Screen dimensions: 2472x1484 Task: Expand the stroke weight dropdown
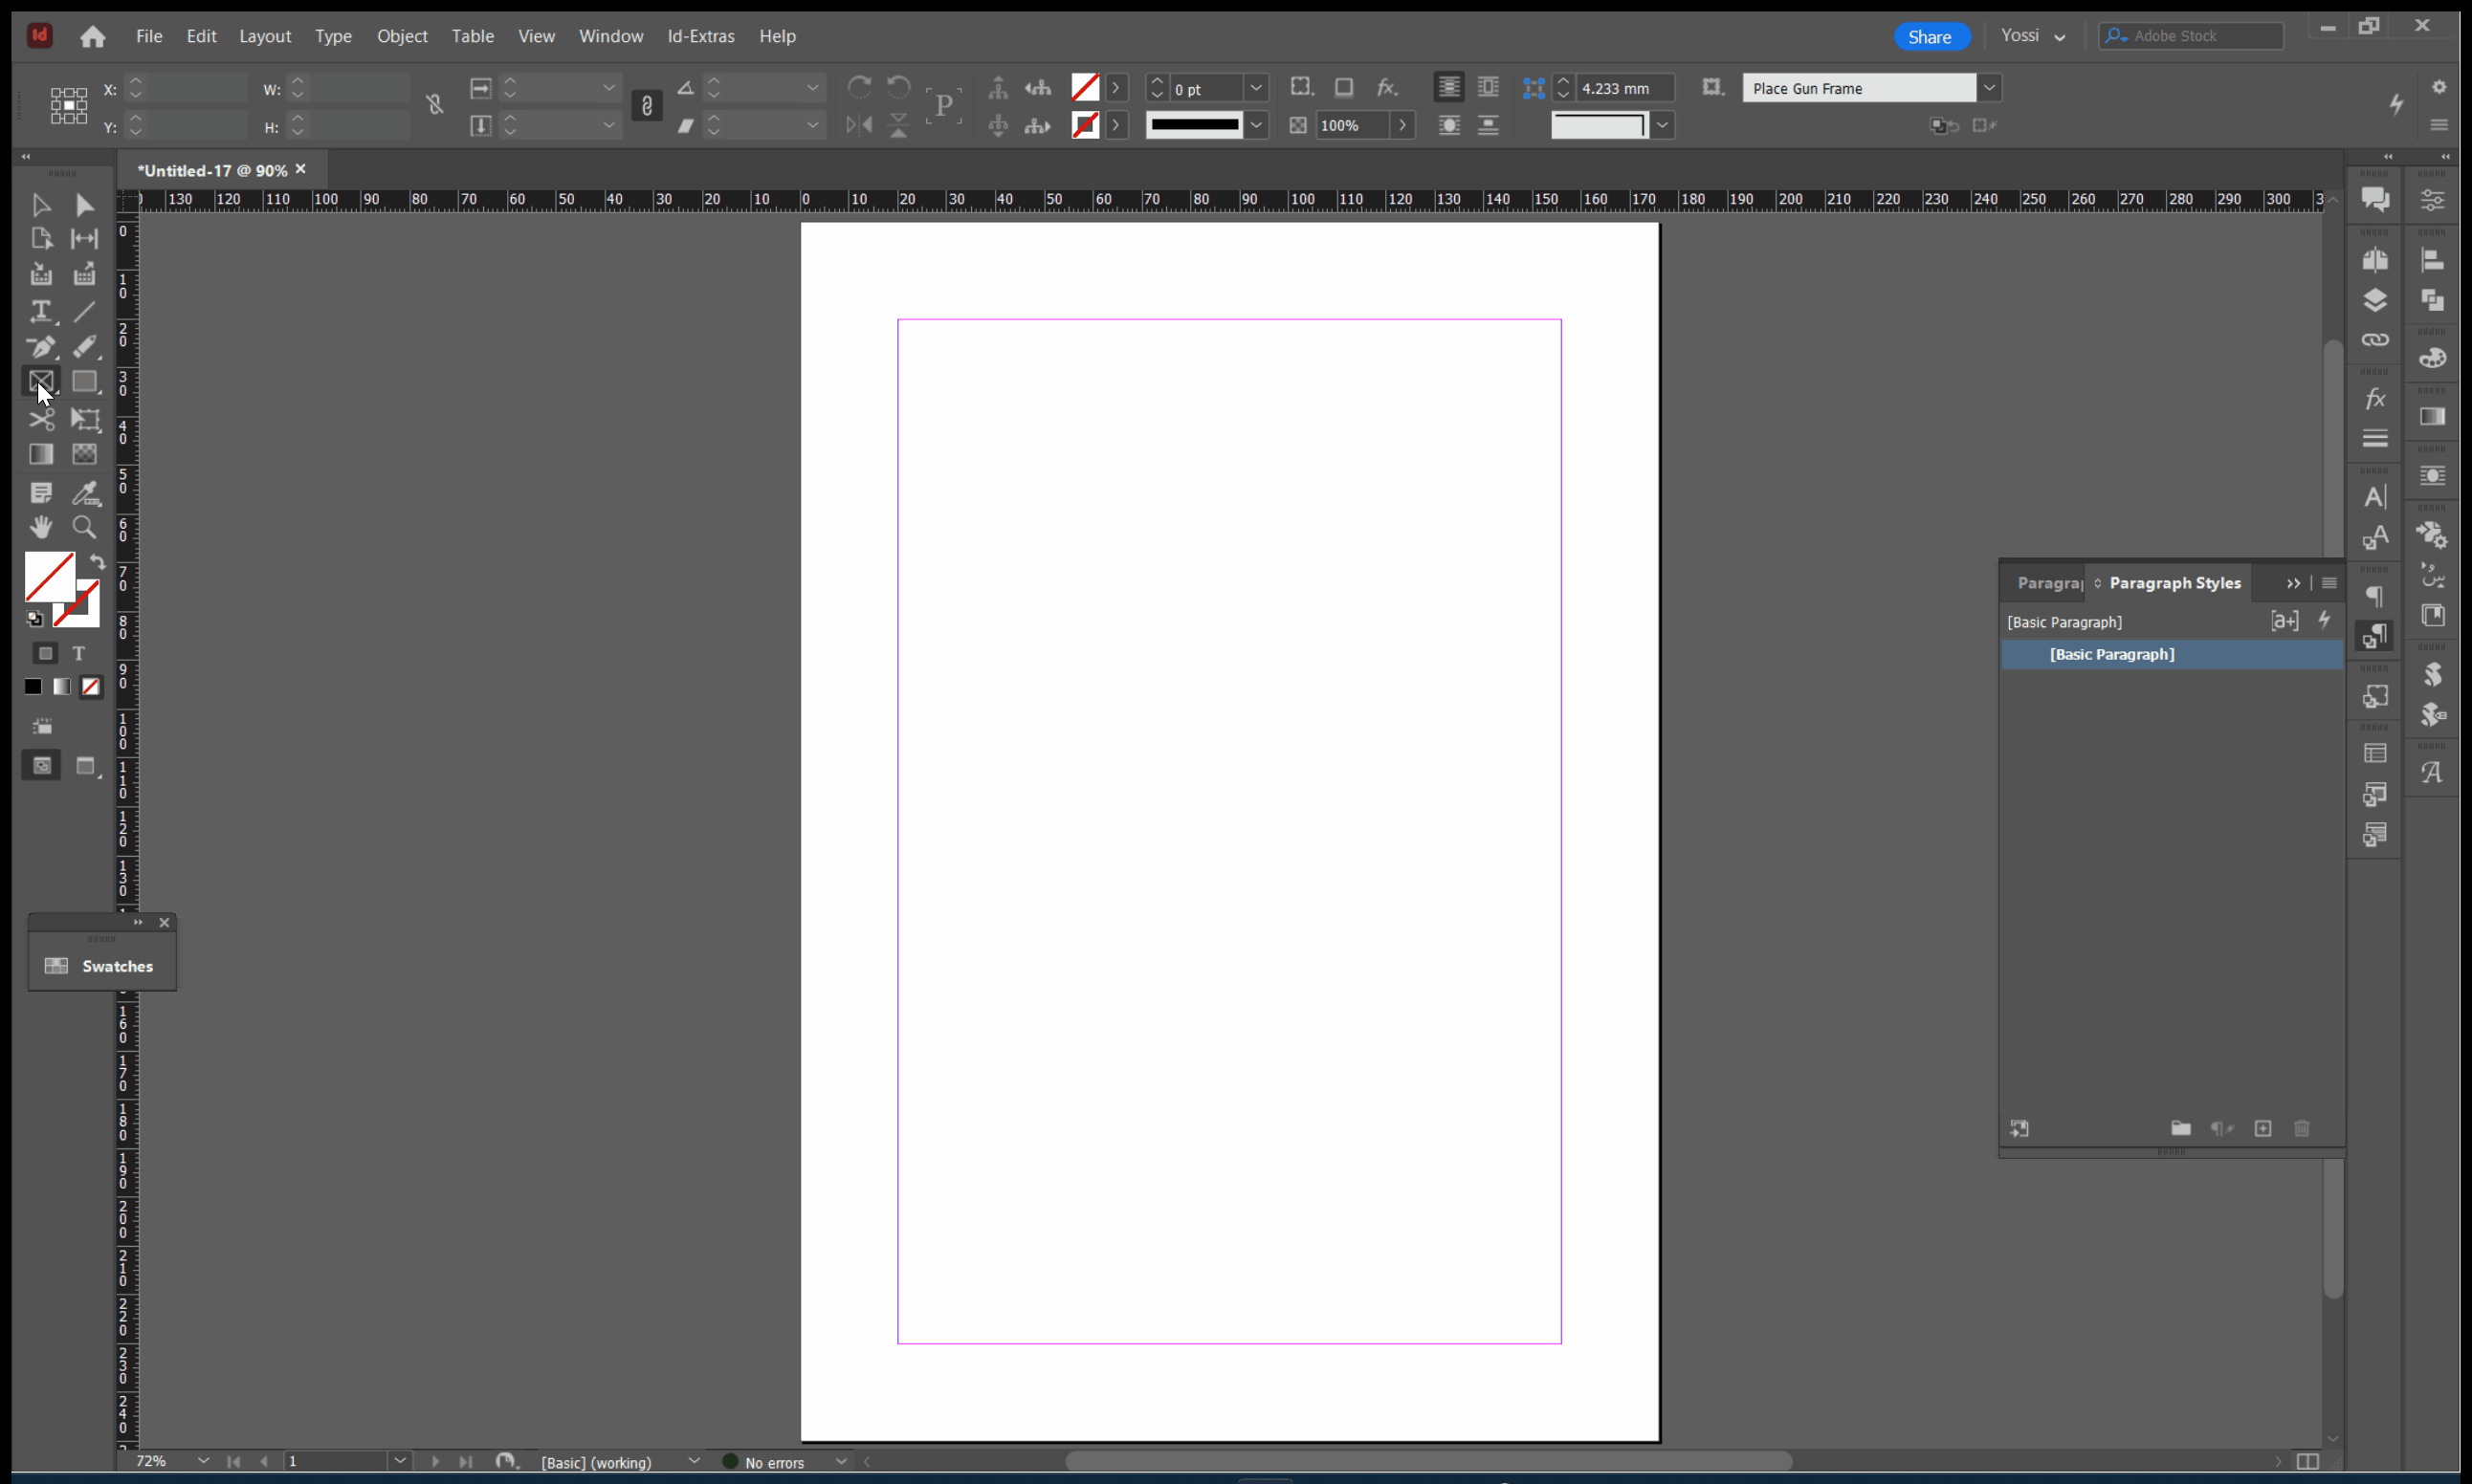[1256, 88]
